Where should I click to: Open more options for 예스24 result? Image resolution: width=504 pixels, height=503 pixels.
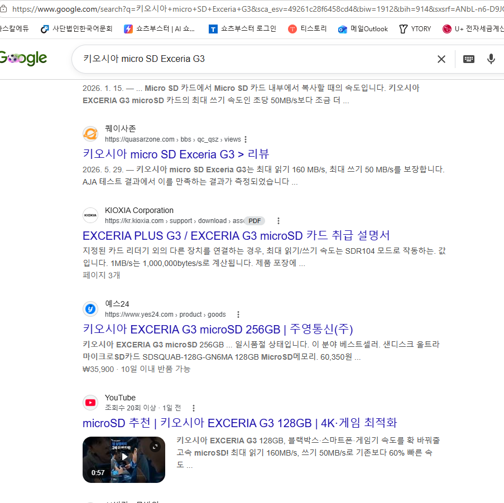238,315
